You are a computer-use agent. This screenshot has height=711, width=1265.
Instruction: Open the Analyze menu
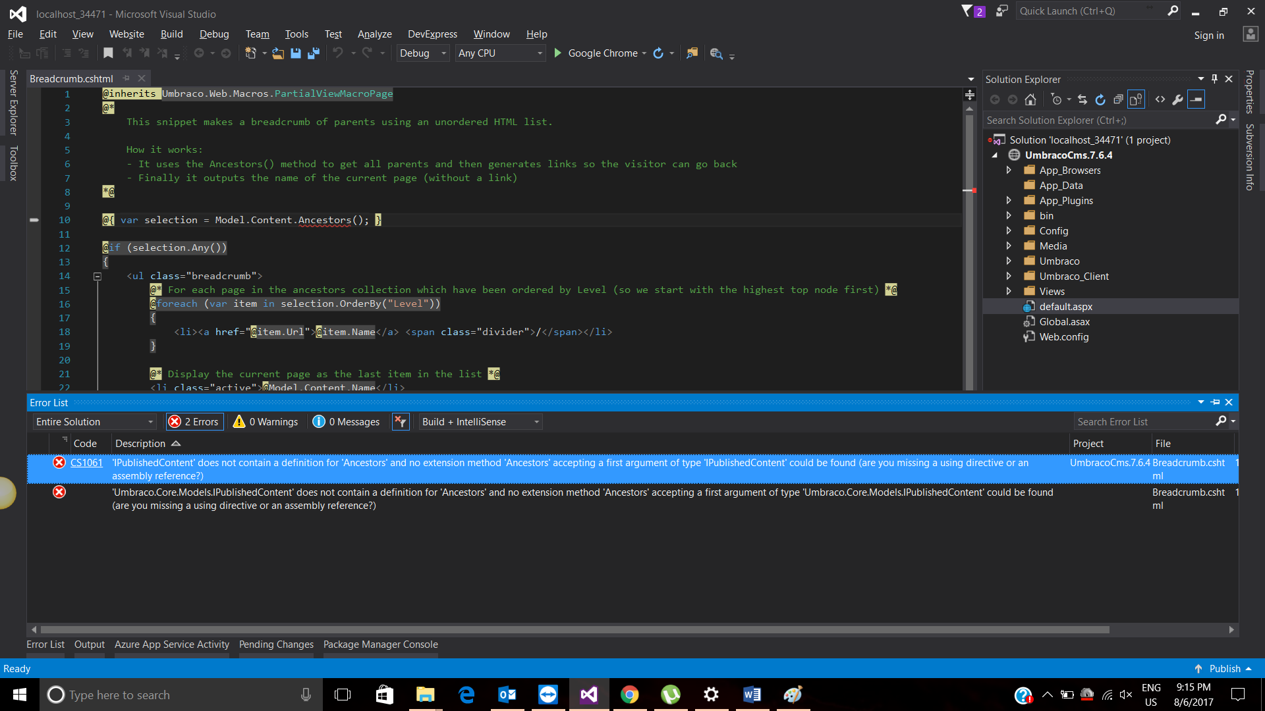[x=374, y=34]
